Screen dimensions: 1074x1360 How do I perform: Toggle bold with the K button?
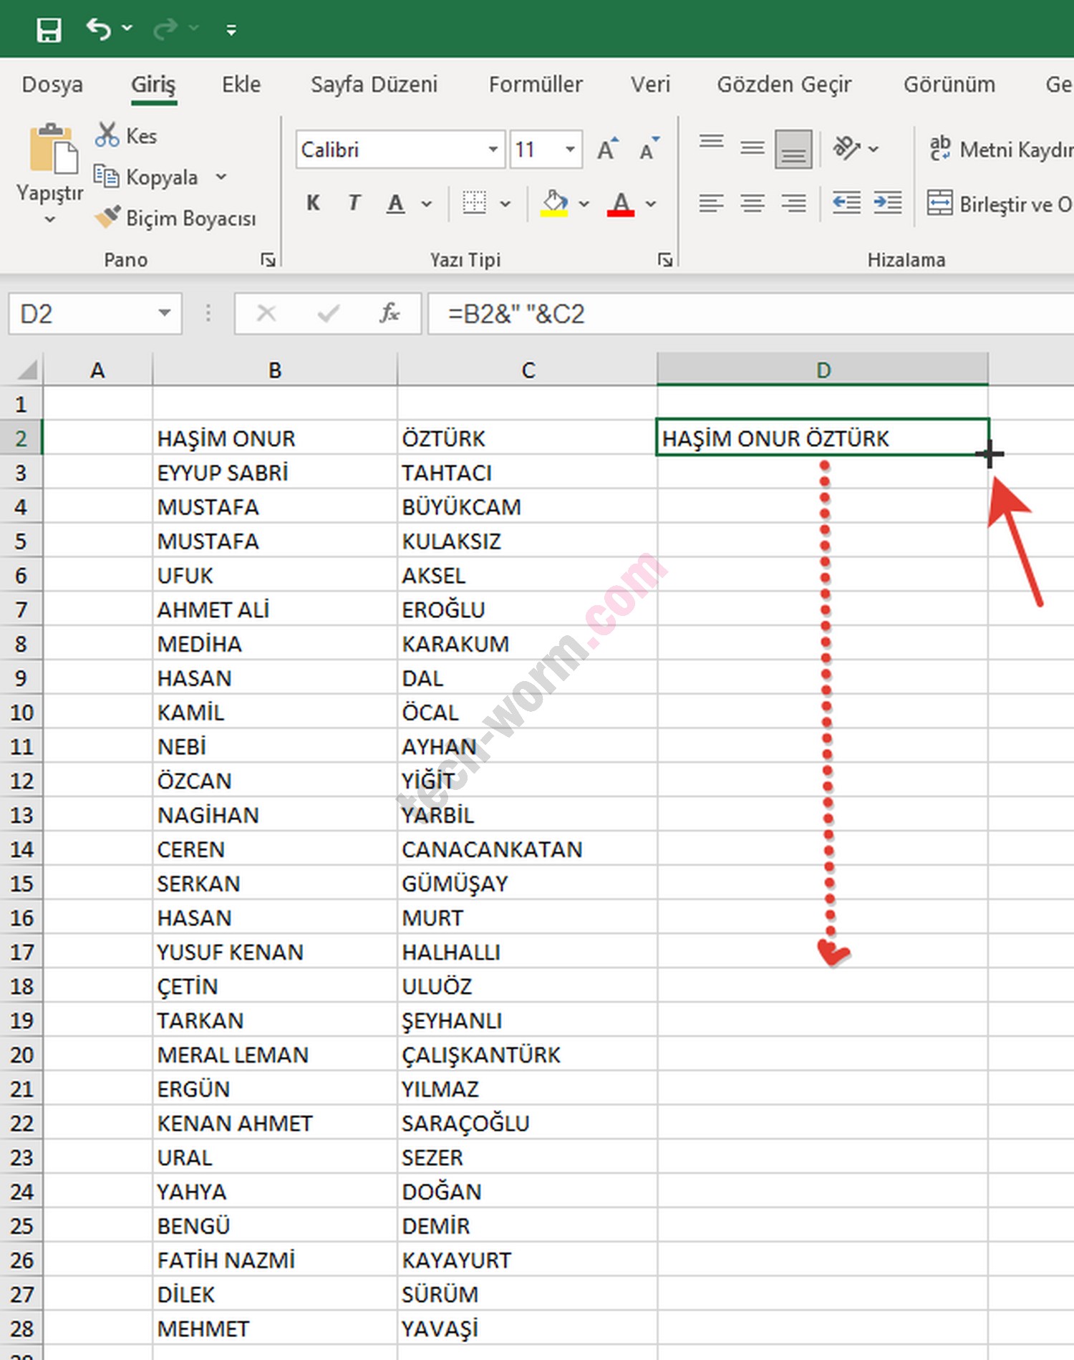click(x=313, y=203)
